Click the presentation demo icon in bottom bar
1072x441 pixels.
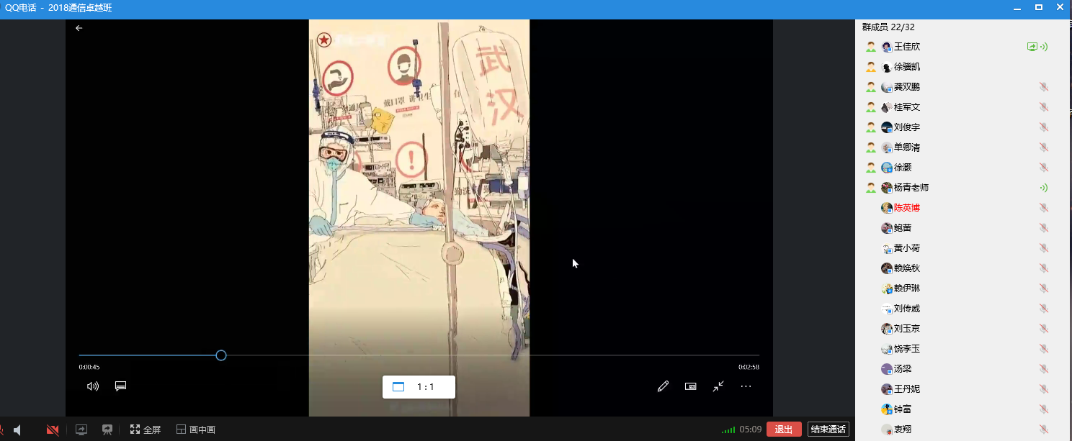[107, 429]
